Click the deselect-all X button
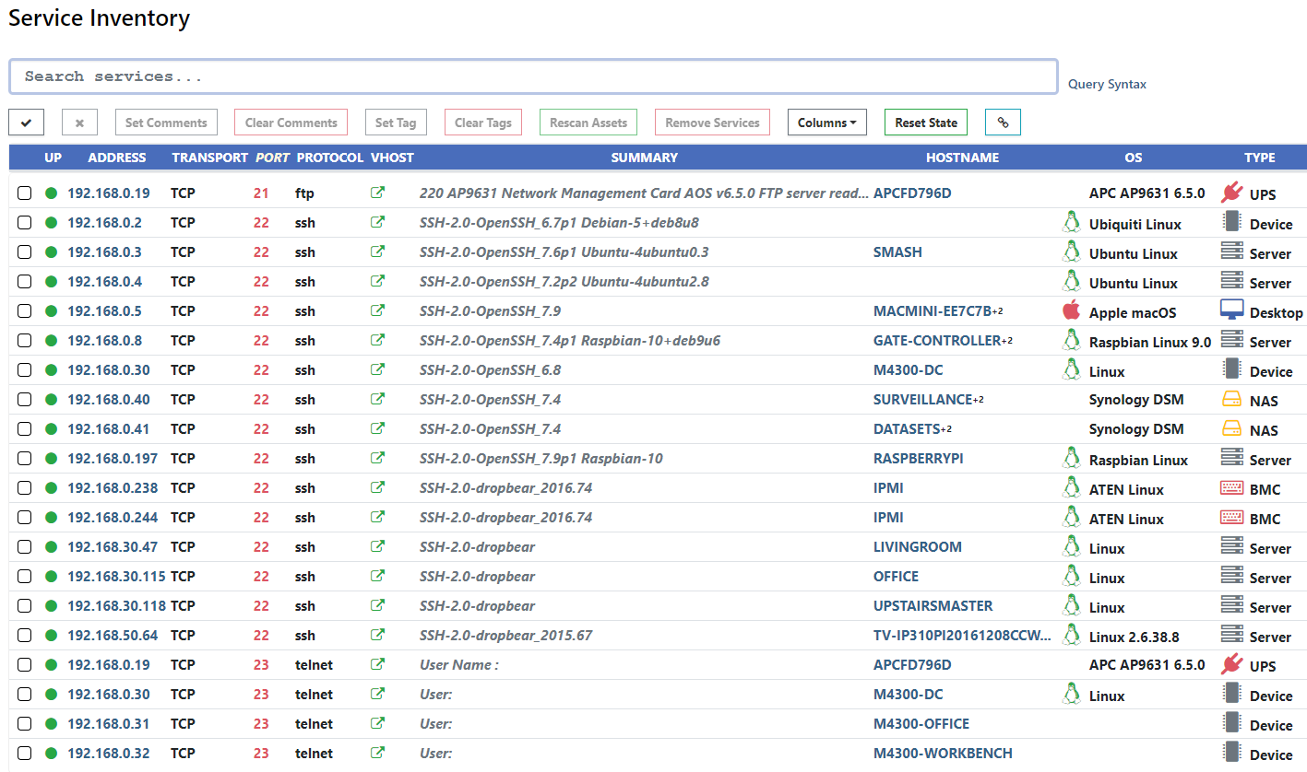 point(79,123)
